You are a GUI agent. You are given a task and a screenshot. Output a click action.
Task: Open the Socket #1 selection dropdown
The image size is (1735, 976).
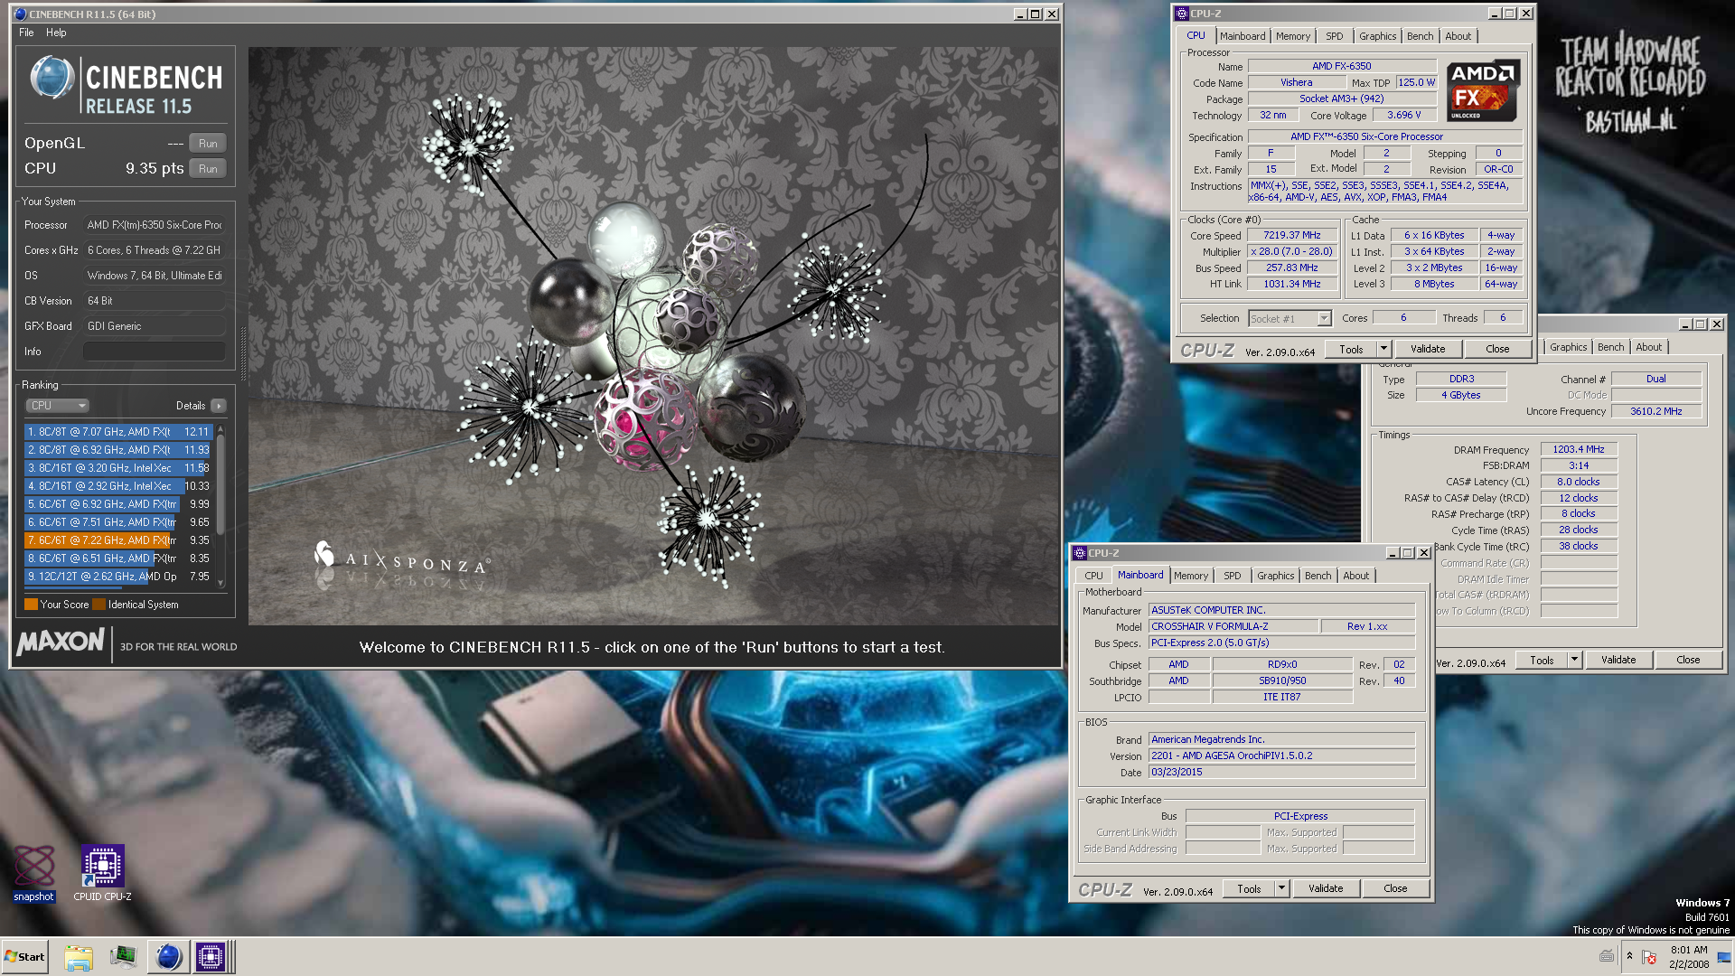(x=1290, y=318)
